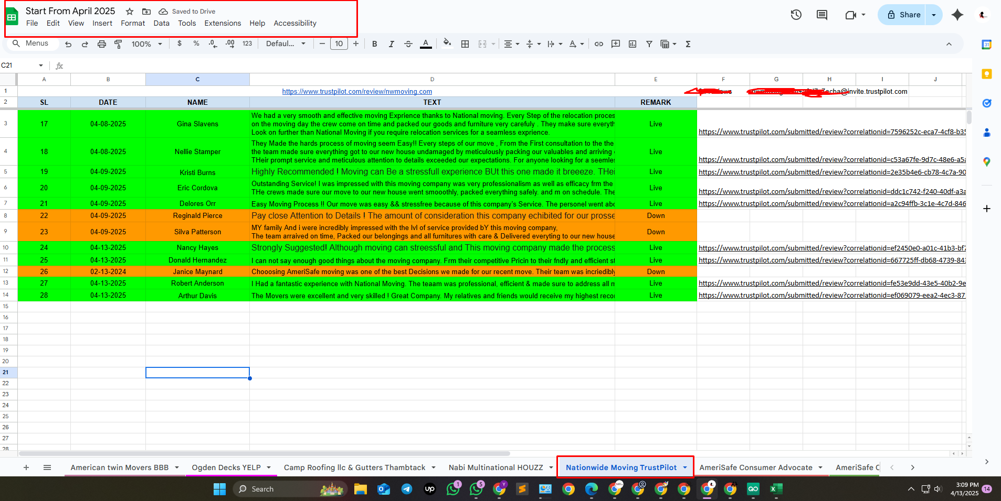Open the name box dropdown arrow
This screenshot has width=1001, height=501.
[x=41, y=66]
